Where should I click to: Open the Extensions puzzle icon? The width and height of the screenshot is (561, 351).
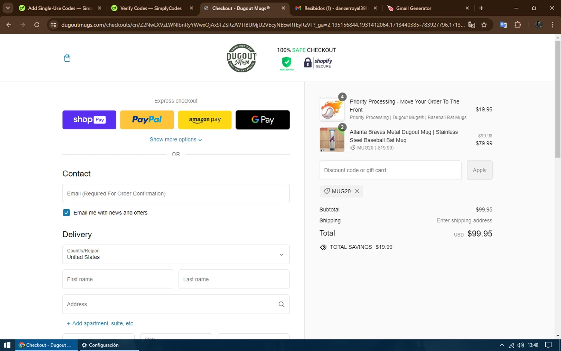[518, 25]
